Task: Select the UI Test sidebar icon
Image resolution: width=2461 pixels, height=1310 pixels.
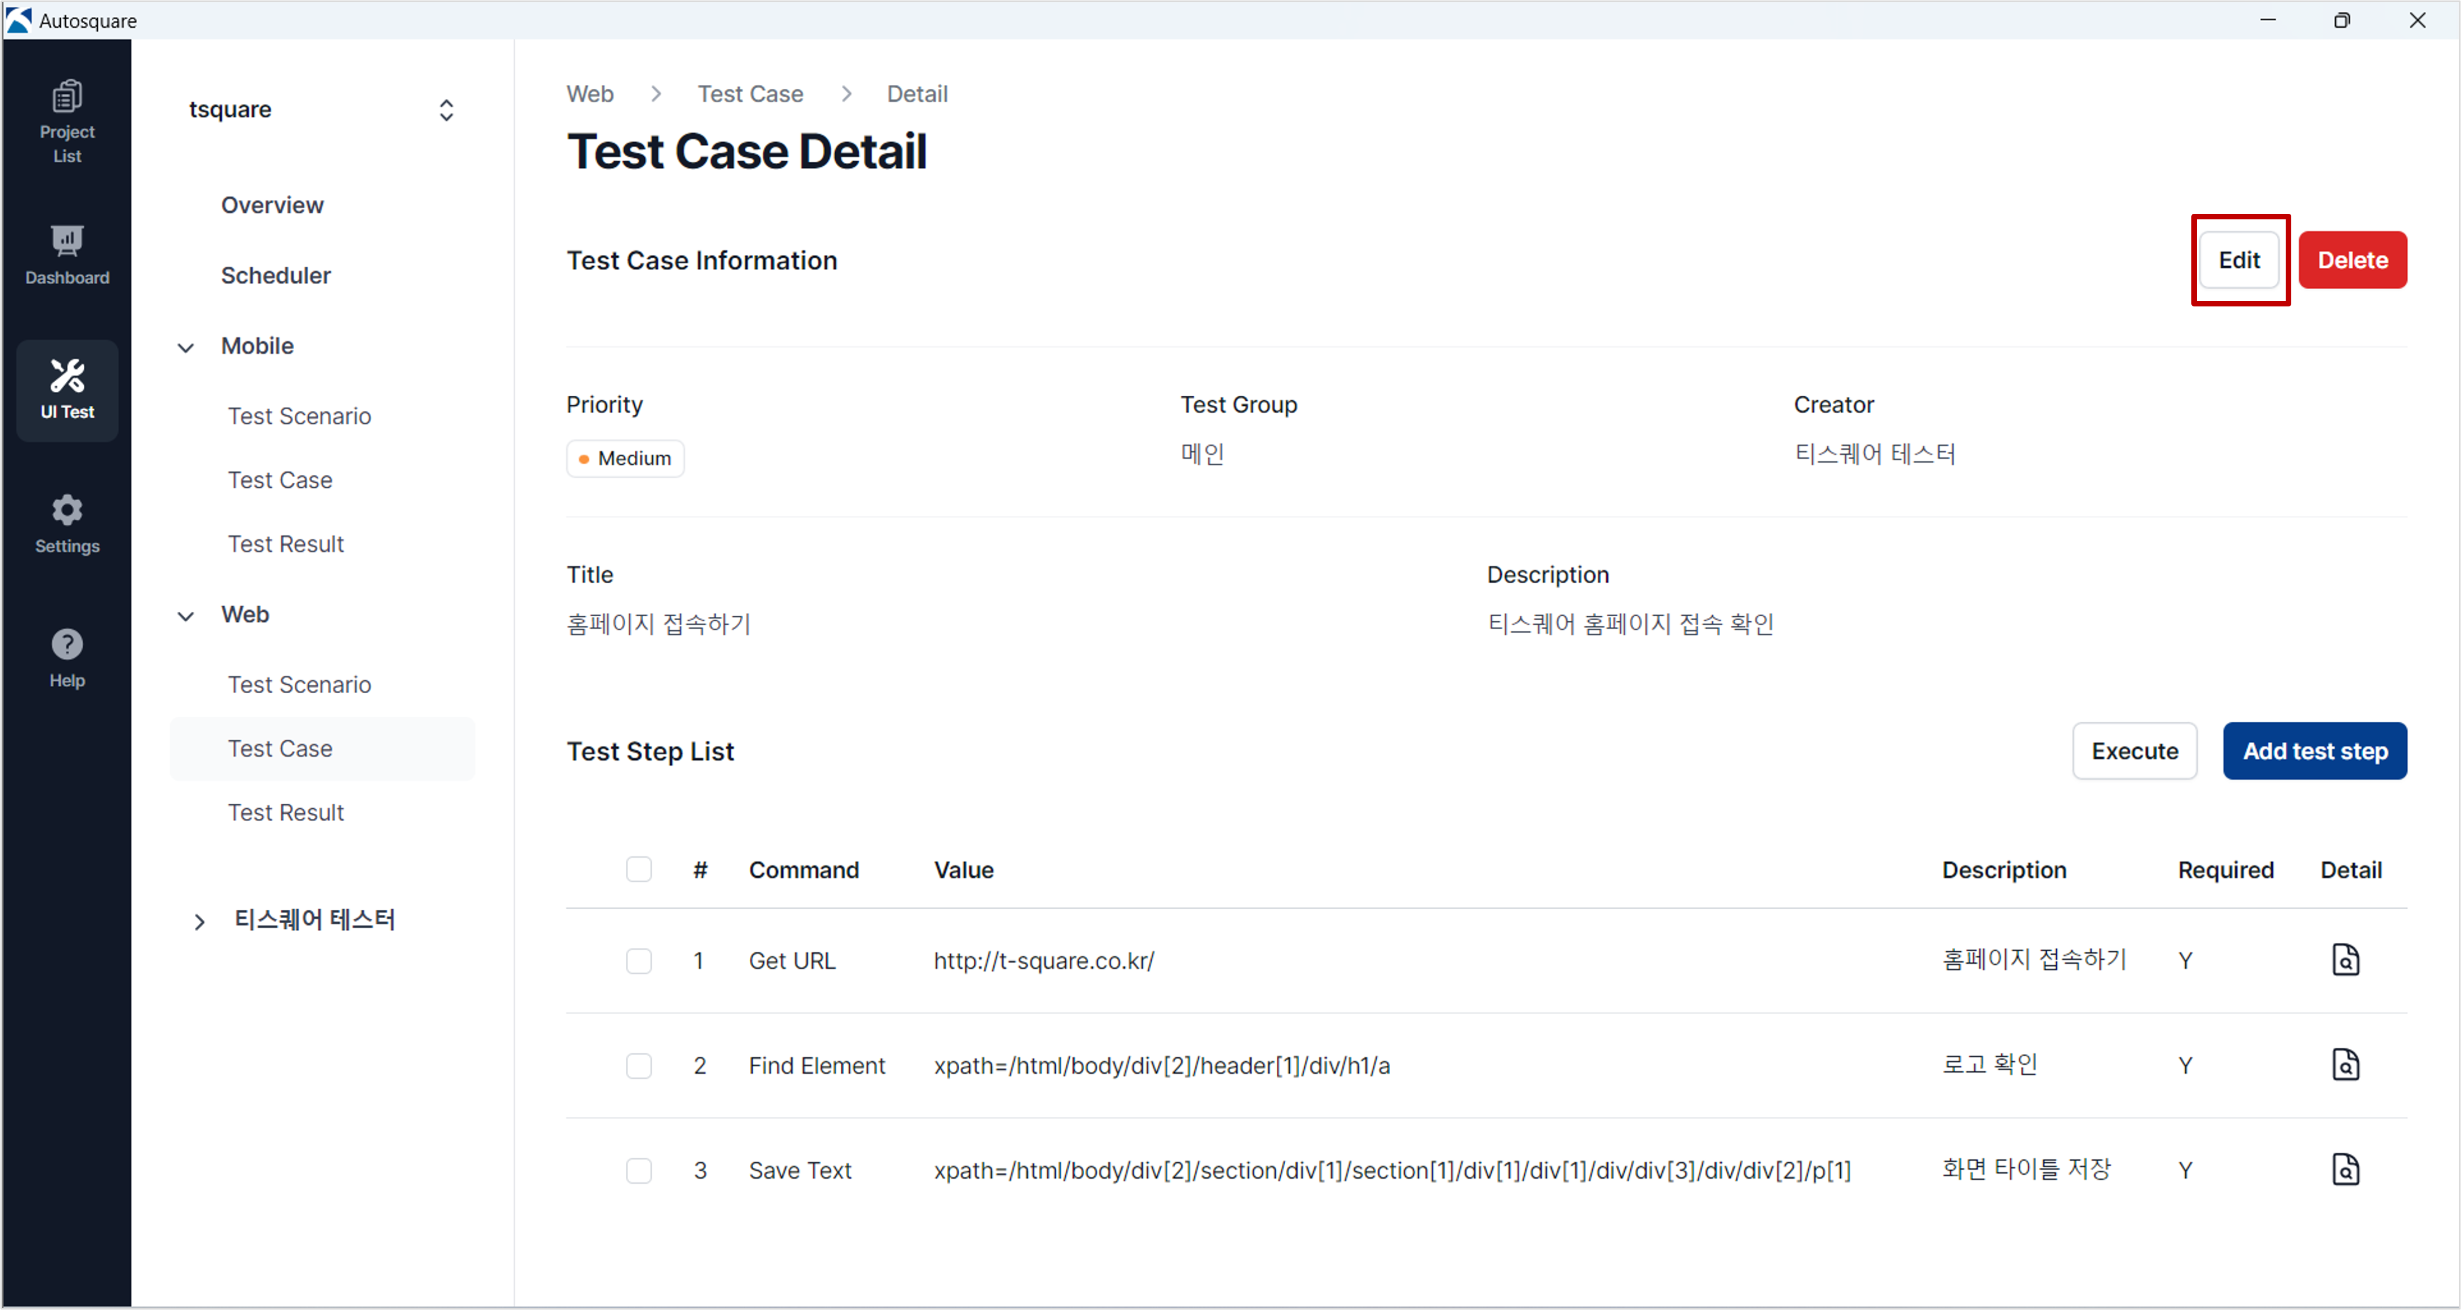Action: coord(67,390)
